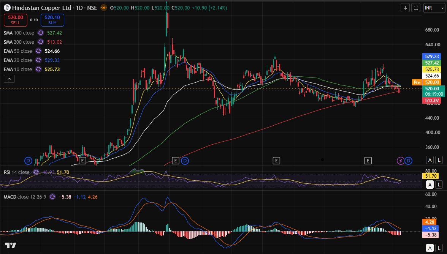
Task: Toggle log scale L on the RSI pane
Action: point(439,185)
